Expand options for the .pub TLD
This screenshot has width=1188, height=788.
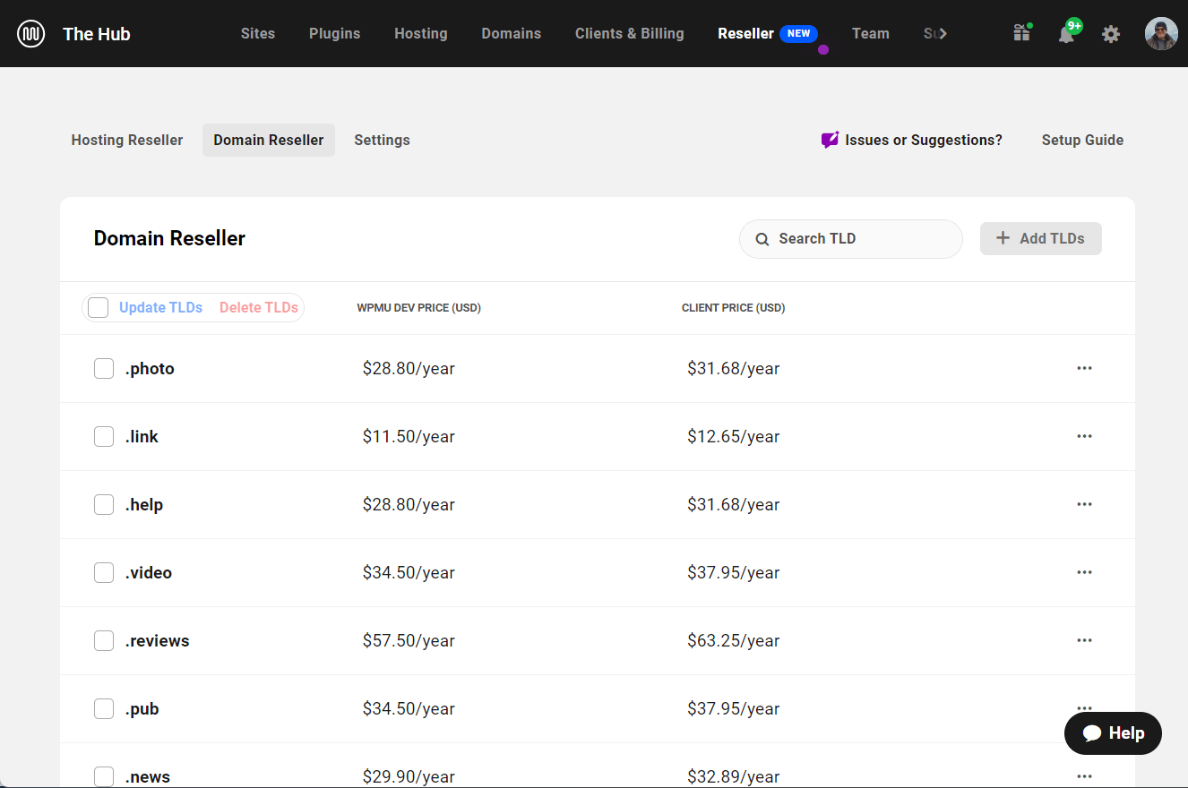pos(1085,708)
